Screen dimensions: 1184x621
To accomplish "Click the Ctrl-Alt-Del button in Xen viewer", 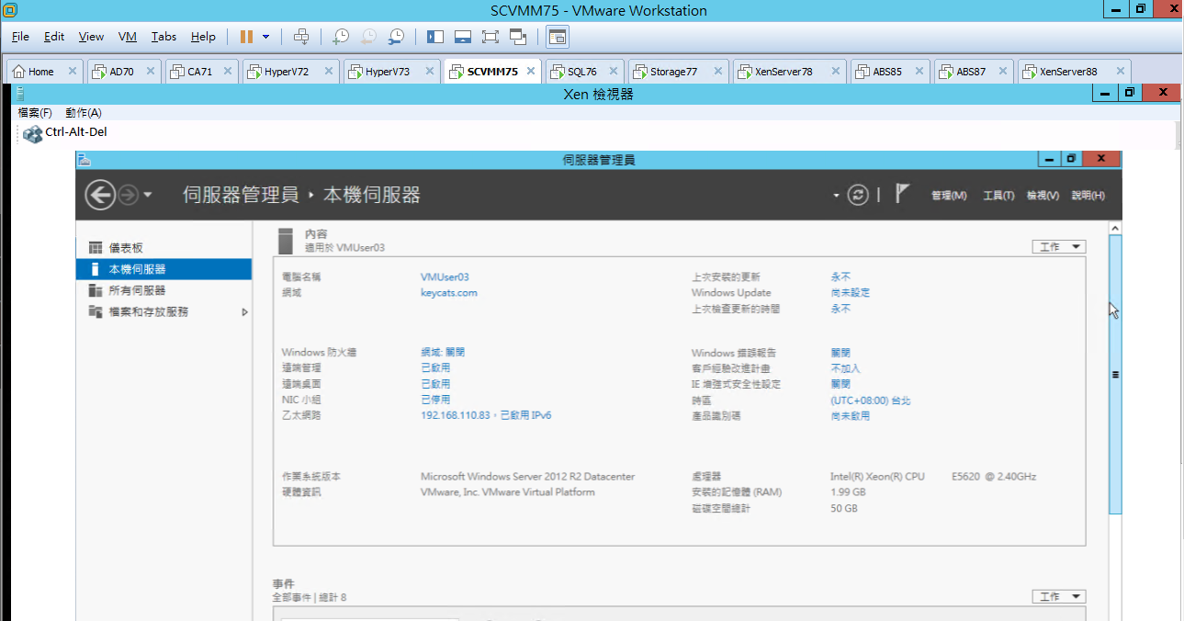I will (66, 133).
